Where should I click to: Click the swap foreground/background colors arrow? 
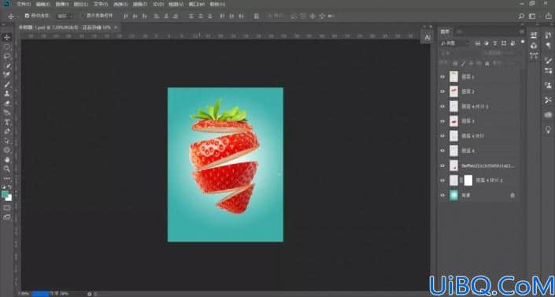[x=10, y=187]
